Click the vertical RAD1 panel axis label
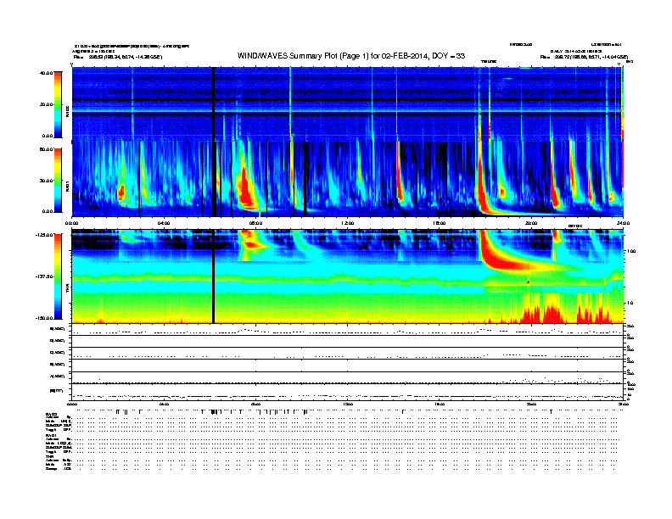Image resolution: width=672 pixels, height=519 pixels. (67, 187)
